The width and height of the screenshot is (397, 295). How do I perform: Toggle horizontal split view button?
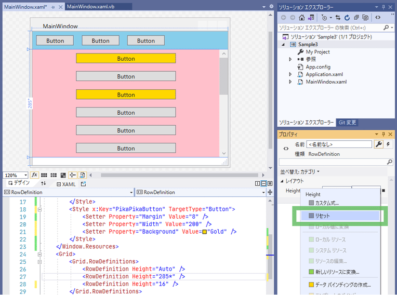[264, 184]
